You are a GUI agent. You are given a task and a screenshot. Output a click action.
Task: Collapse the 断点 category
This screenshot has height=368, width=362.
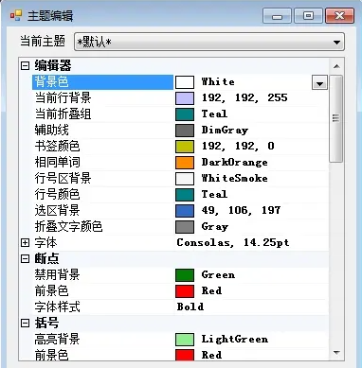coord(25,258)
